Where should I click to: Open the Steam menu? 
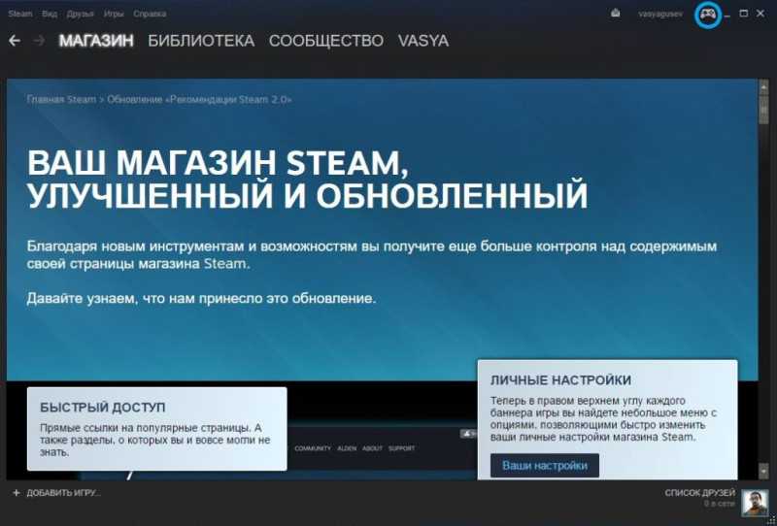pos(20,14)
